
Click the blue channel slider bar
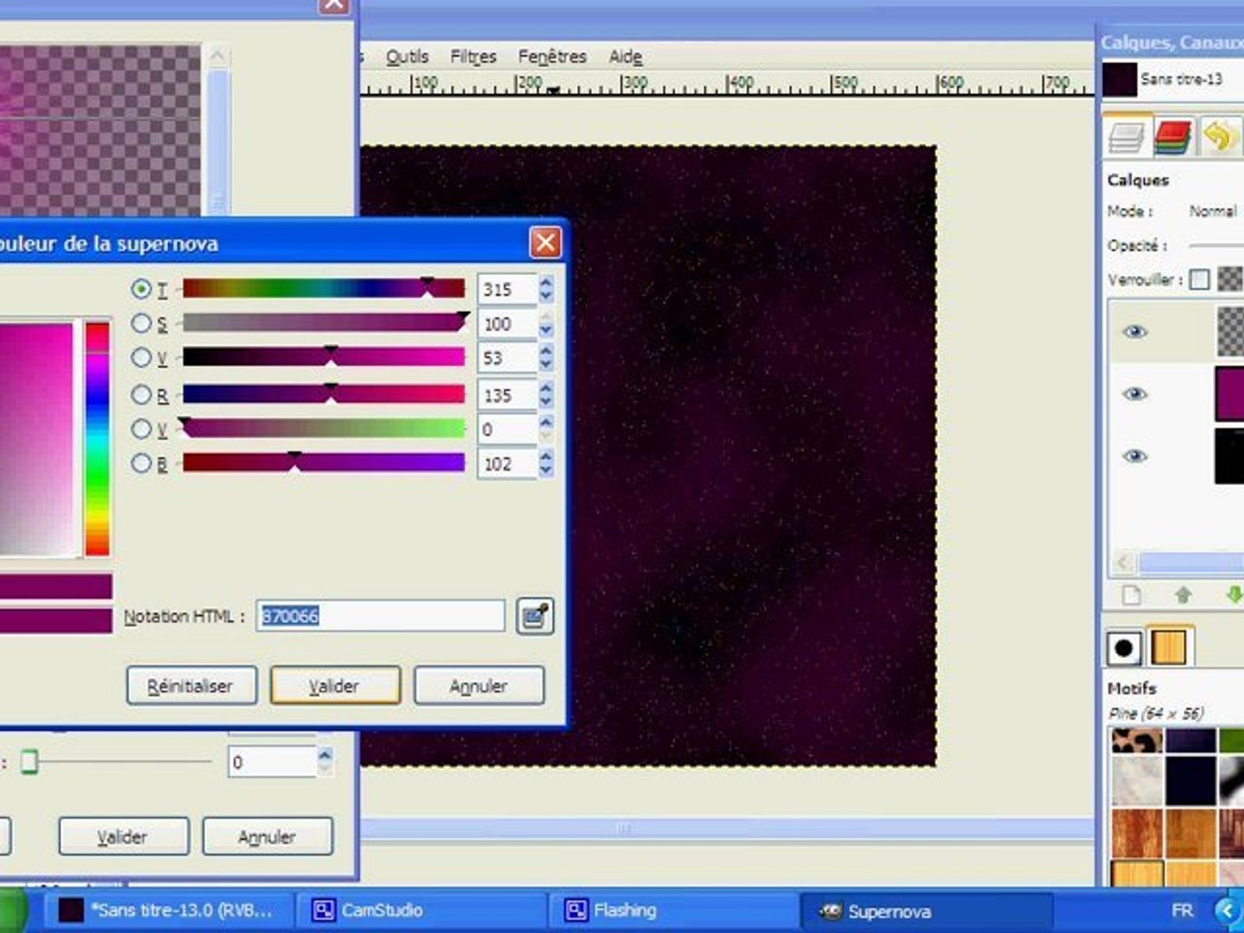click(324, 463)
